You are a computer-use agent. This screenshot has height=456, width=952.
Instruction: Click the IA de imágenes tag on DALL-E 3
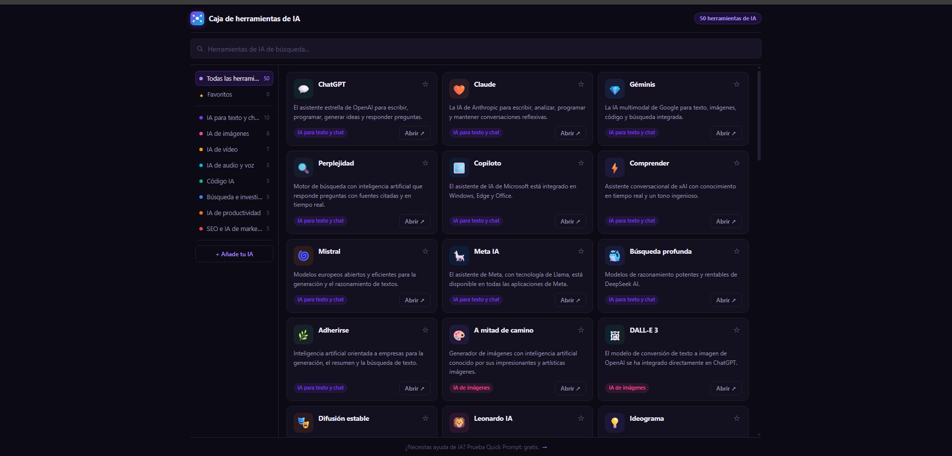coord(627,388)
